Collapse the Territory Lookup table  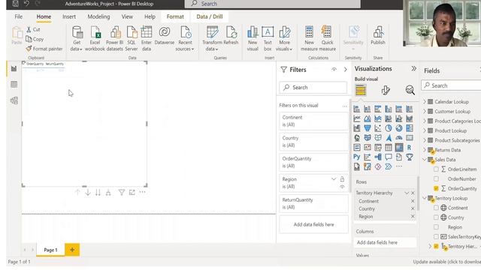tap(425, 198)
